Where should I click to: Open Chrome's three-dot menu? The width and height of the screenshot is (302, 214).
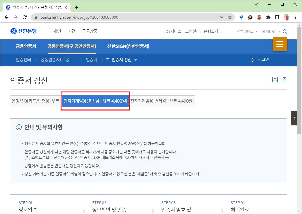pos(295,17)
